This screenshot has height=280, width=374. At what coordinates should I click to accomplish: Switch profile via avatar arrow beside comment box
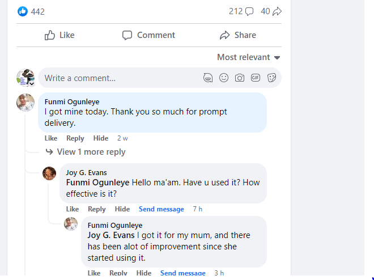pos(32,83)
